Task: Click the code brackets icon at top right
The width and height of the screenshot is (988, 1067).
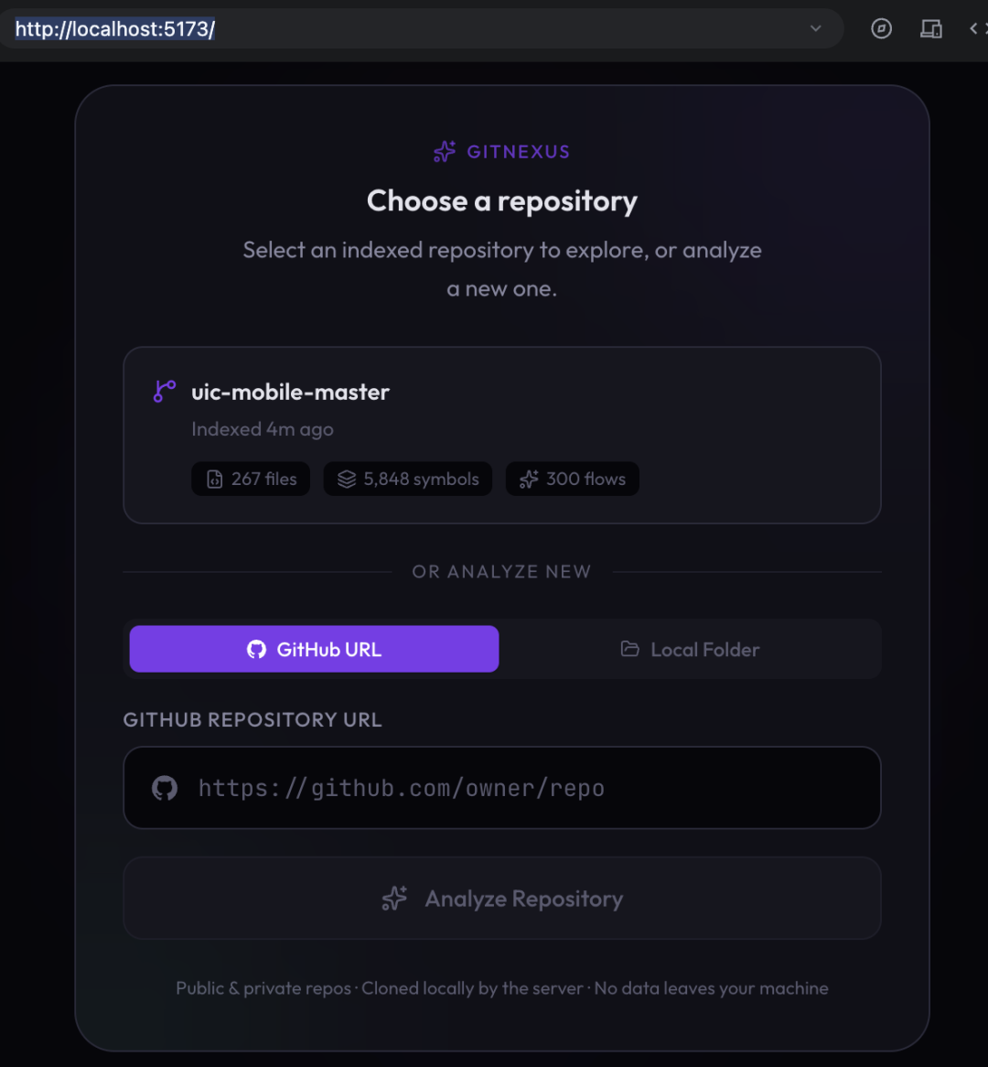Action: [x=979, y=28]
